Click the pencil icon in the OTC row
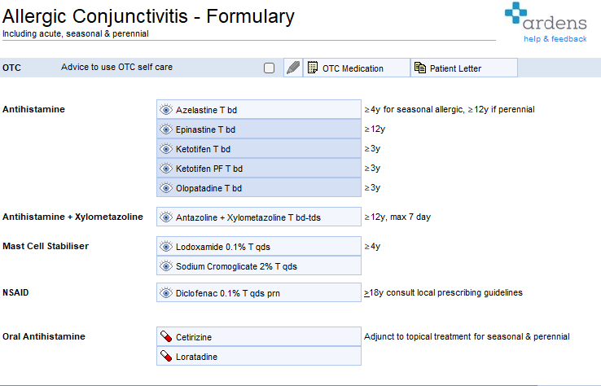Image resolution: width=601 pixels, height=386 pixels. [x=293, y=68]
